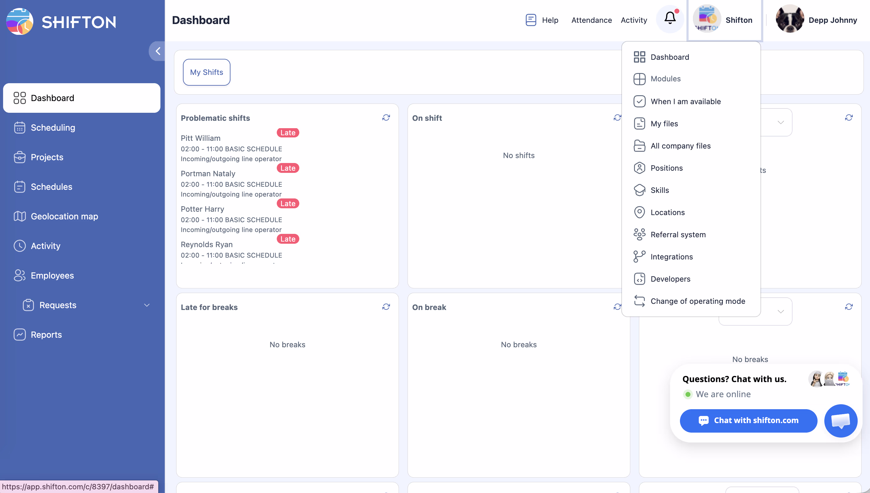
Task: Click the Integrations branch icon in menu
Action: 639,257
